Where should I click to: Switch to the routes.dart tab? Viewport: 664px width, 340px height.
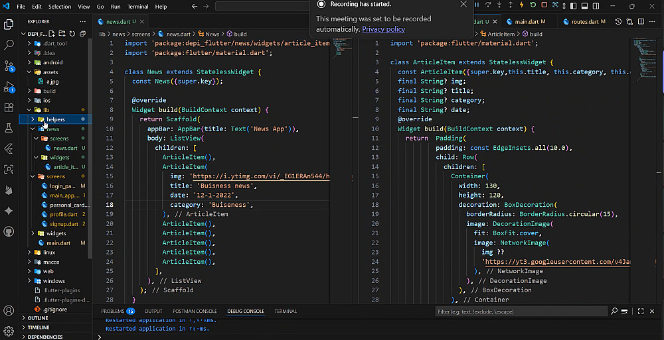[x=584, y=21]
